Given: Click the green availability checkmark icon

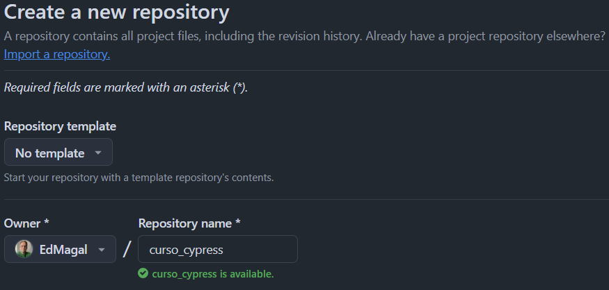Looking at the screenshot, I should click(143, 273).
